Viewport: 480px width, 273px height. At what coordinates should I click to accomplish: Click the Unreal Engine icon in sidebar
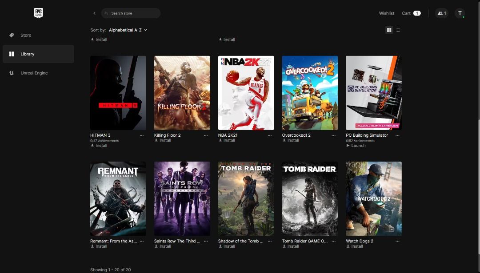pos(12,73)
